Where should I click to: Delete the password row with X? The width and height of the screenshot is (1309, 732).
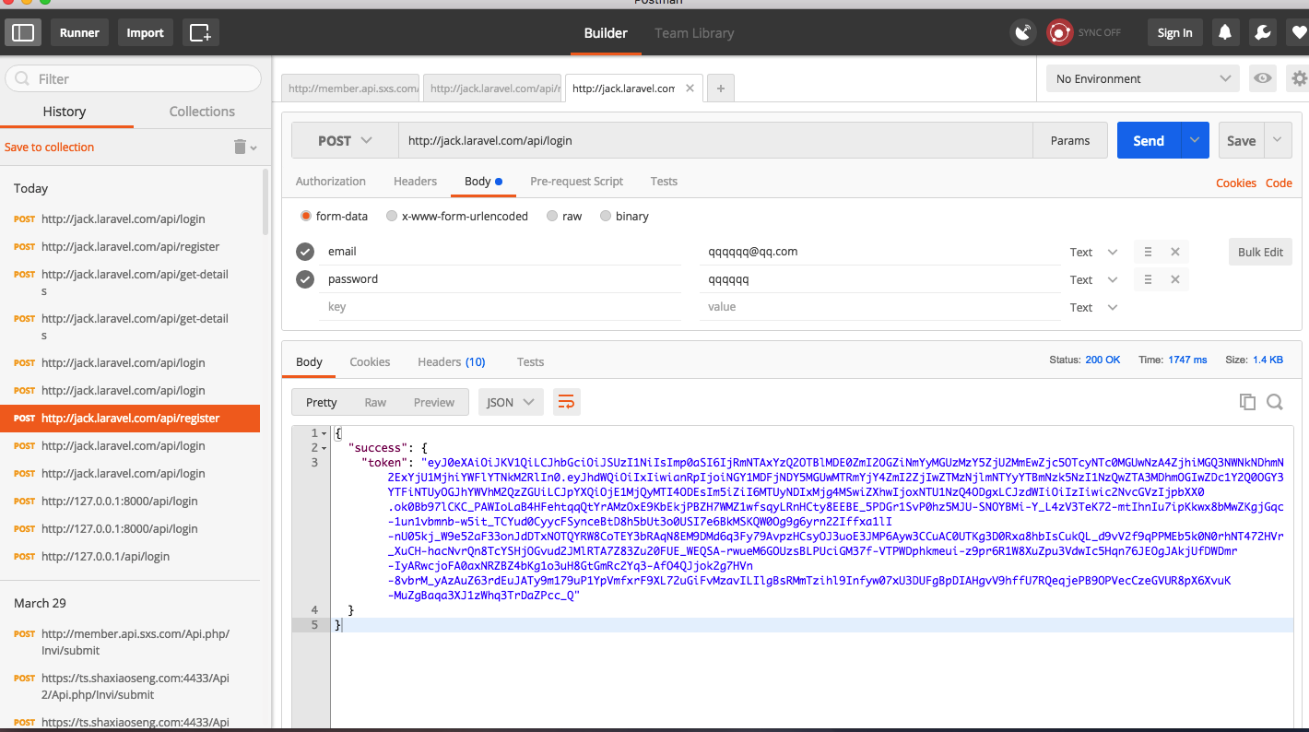point(1174,279)
